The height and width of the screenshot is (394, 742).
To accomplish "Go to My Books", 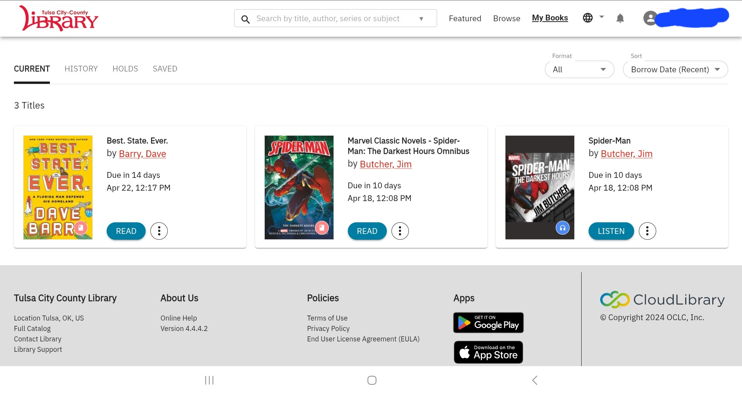I will pyautogui.click(x=550, y=18).
